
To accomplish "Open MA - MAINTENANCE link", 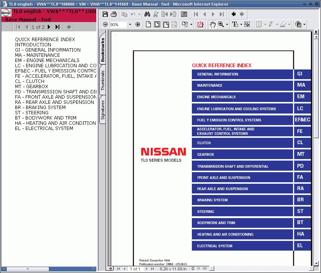I will 37,55.
